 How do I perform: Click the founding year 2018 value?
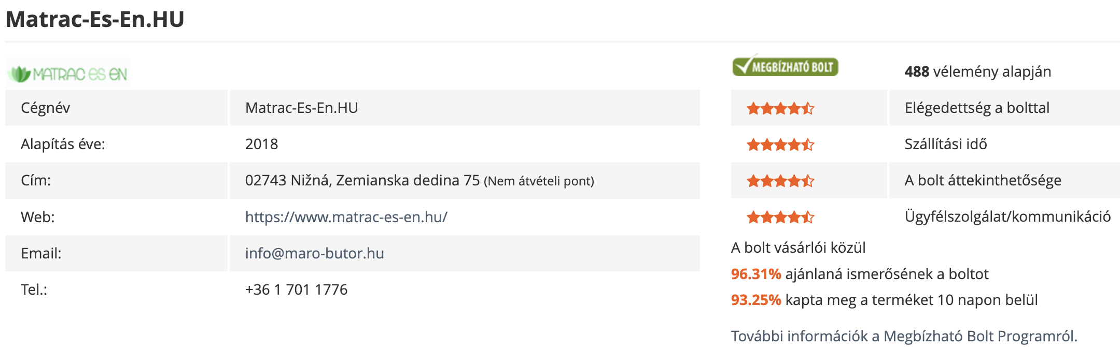(261, 144)
